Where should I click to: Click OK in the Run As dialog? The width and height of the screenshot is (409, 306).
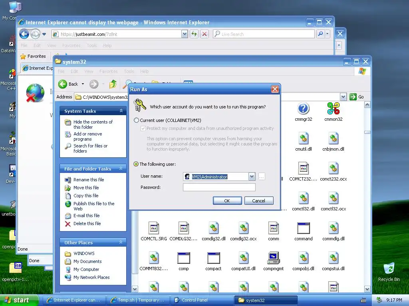[227, 201]
